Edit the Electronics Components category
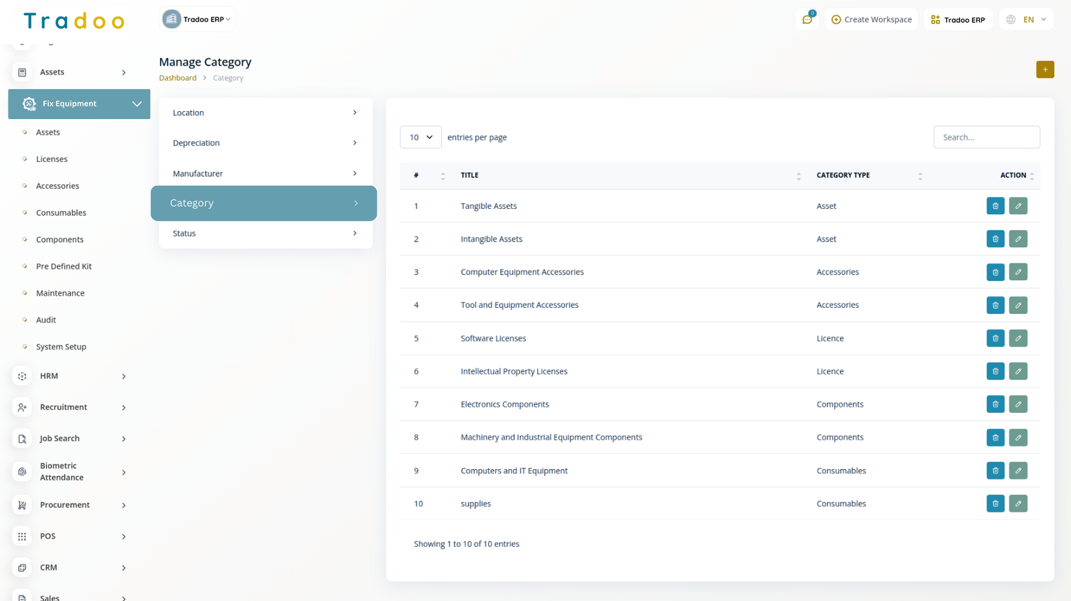The height and width of the screenshot is (601, 1071). [1017, 404]
